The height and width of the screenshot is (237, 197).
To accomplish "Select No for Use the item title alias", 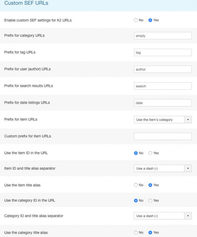I will click(x=136, y=185).
